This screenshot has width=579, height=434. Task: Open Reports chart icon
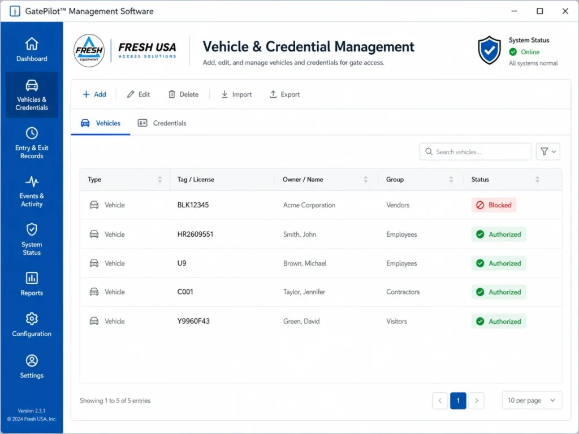[32, 278]
